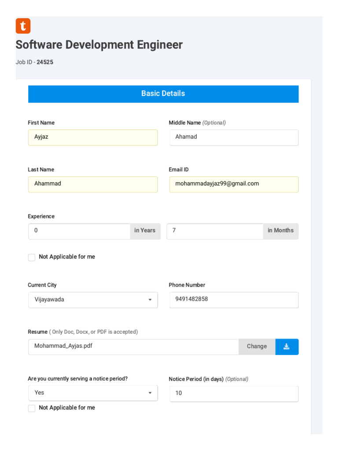
Task: Click the Basic Details section header
Action: click(x=163, y=94)
